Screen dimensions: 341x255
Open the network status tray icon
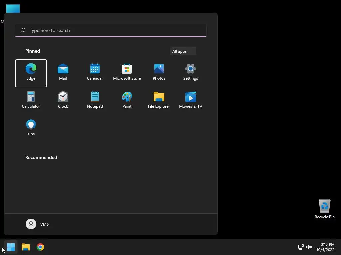(301, 247)
